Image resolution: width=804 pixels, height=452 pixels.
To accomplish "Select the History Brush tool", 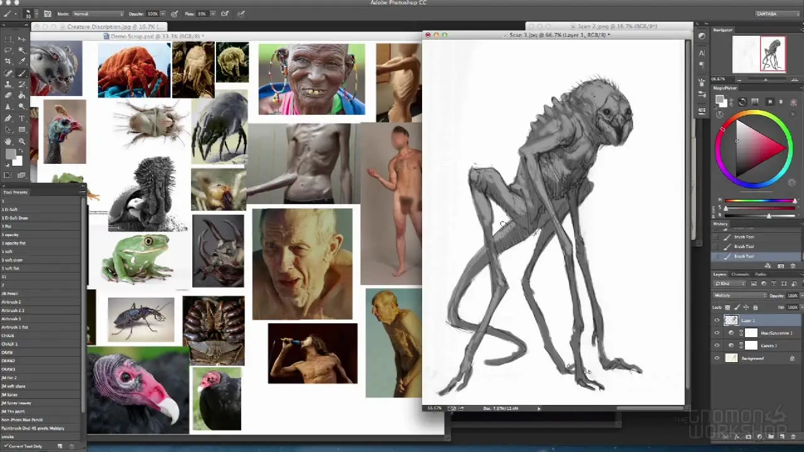I will pos(21,84).
